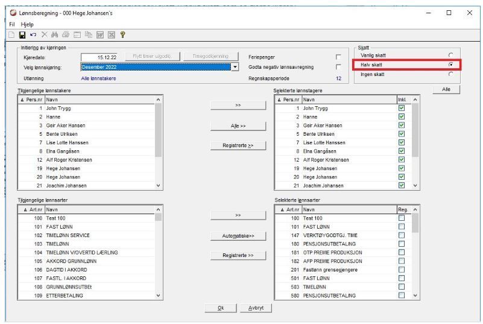Select the Halv skatt radio button
Image resolution: width=483 pixels, height=324 pixels.
click(x=450, y=65)
